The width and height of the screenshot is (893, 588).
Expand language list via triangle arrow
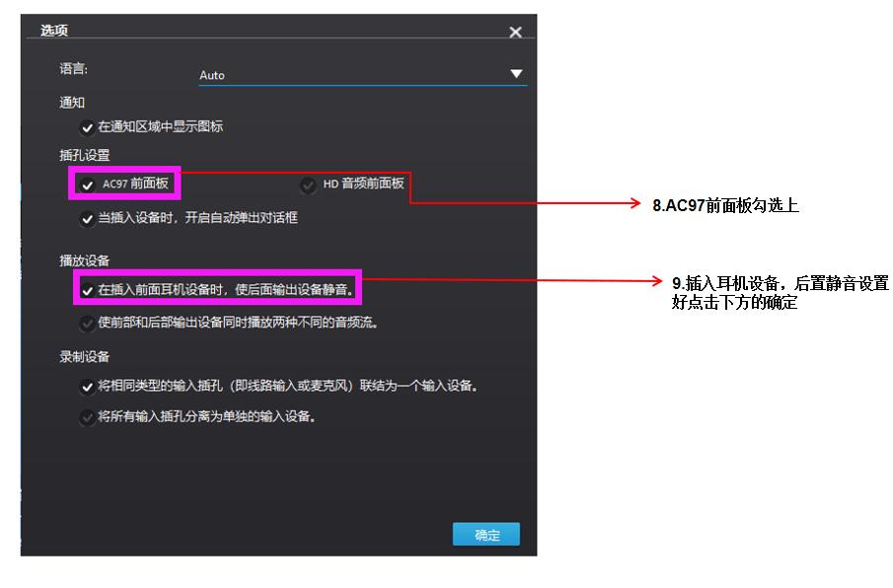pos(516,74)
